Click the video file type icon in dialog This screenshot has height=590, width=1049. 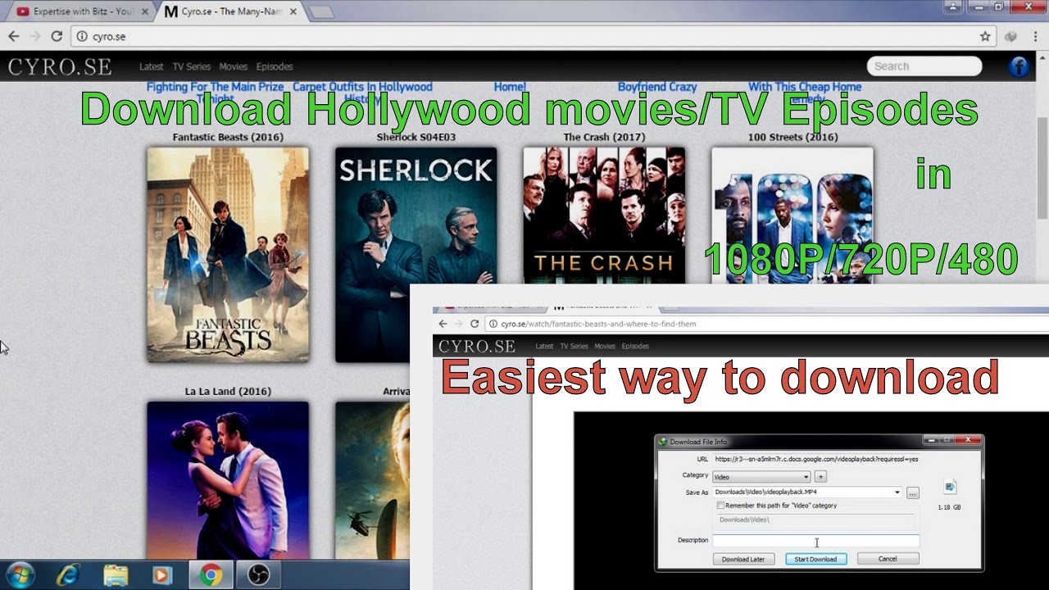click(950, 488)
